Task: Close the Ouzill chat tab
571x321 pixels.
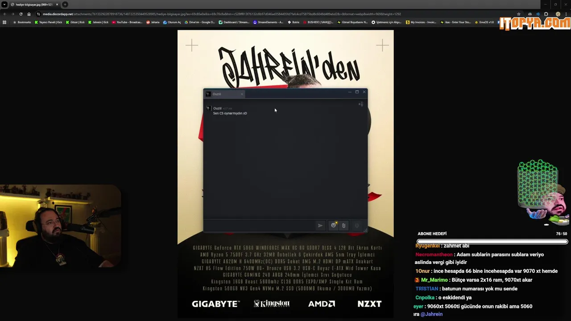Action: point(242,94)
